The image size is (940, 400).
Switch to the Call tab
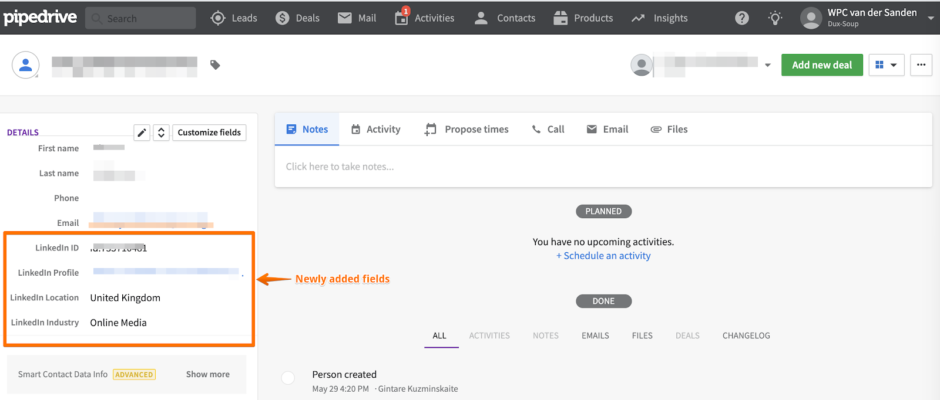pos(548,129)
